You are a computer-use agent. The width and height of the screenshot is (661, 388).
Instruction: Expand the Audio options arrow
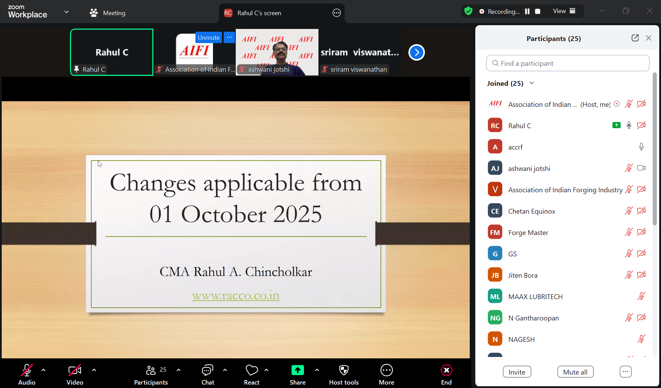point(43,370)
